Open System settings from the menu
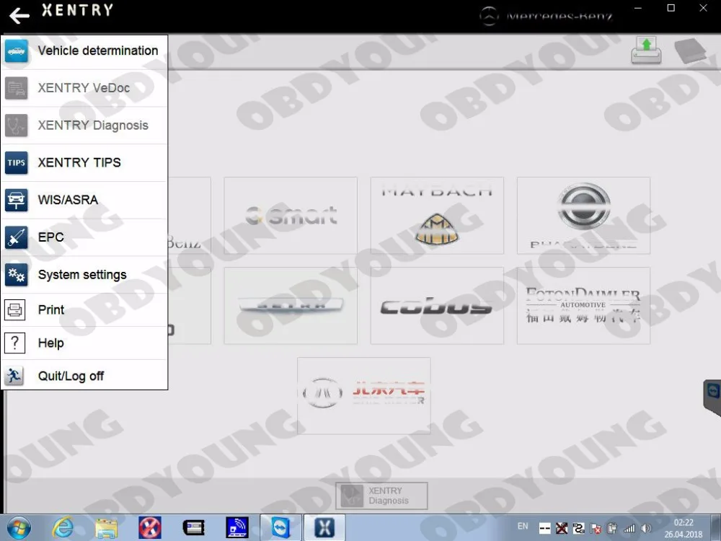721x541 pixels. pyautogui.click(x=84, y=275)
